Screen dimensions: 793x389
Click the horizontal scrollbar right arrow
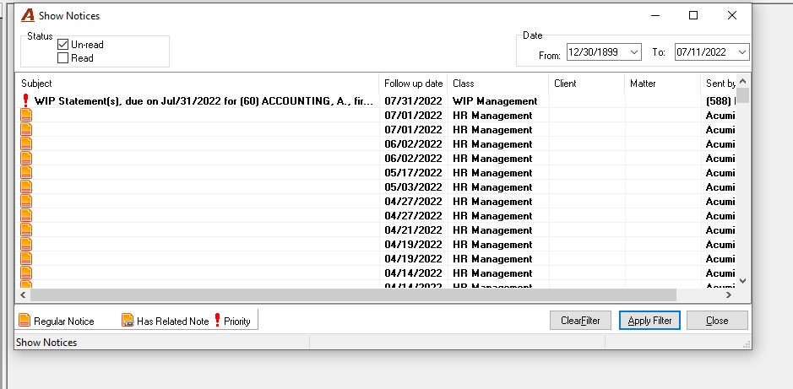[x=729, y=294]
